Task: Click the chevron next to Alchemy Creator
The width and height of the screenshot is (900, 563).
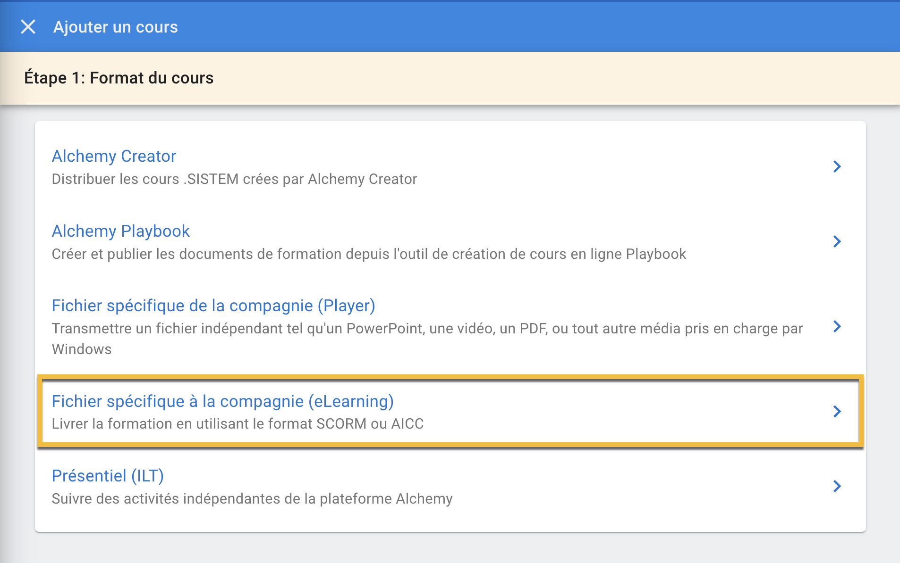Action: [838, 166]
